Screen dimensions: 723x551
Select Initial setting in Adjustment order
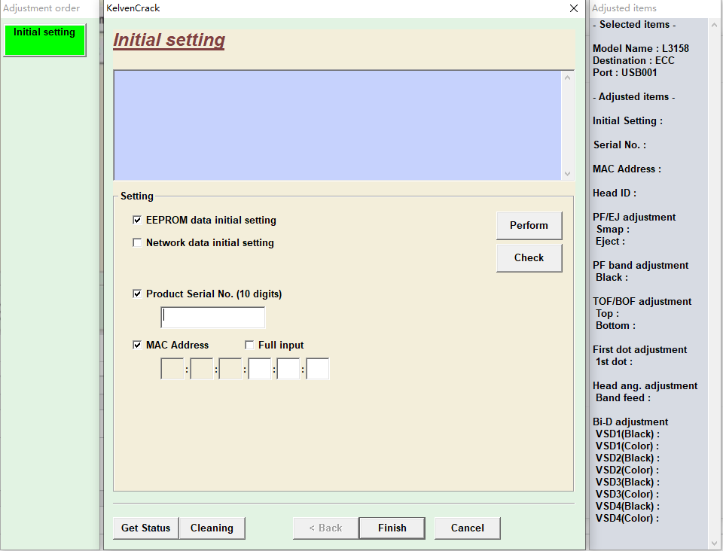(44, 40)
